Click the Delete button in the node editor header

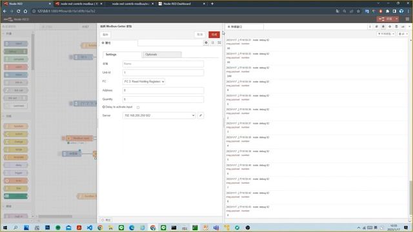[x=105, y=34]
